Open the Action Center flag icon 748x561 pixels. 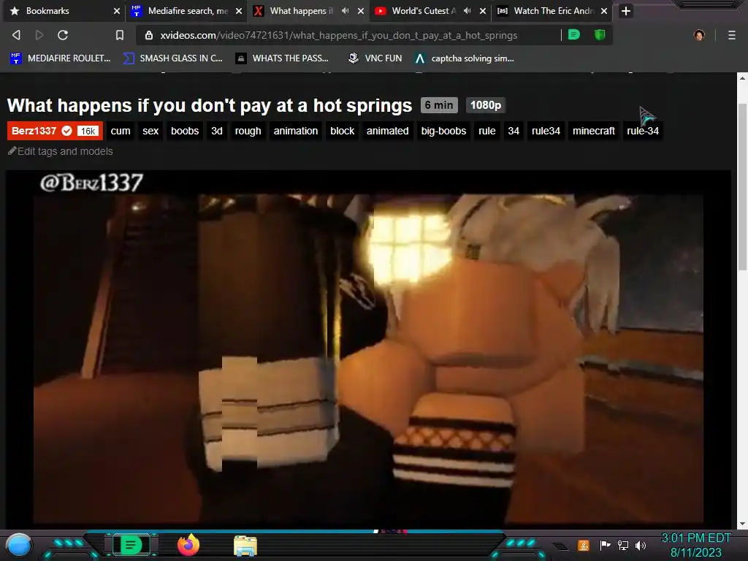coord(605,545)
